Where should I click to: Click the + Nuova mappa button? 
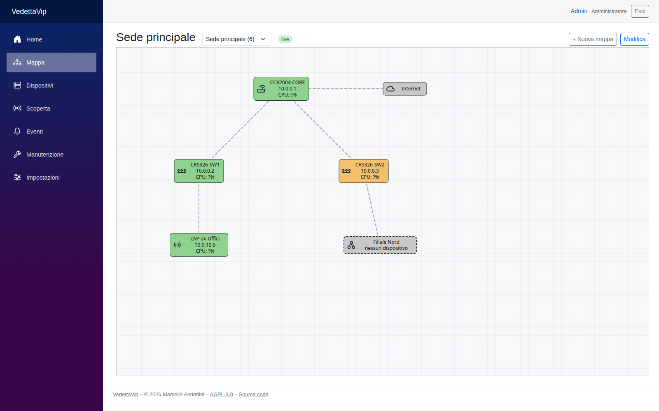593,39
